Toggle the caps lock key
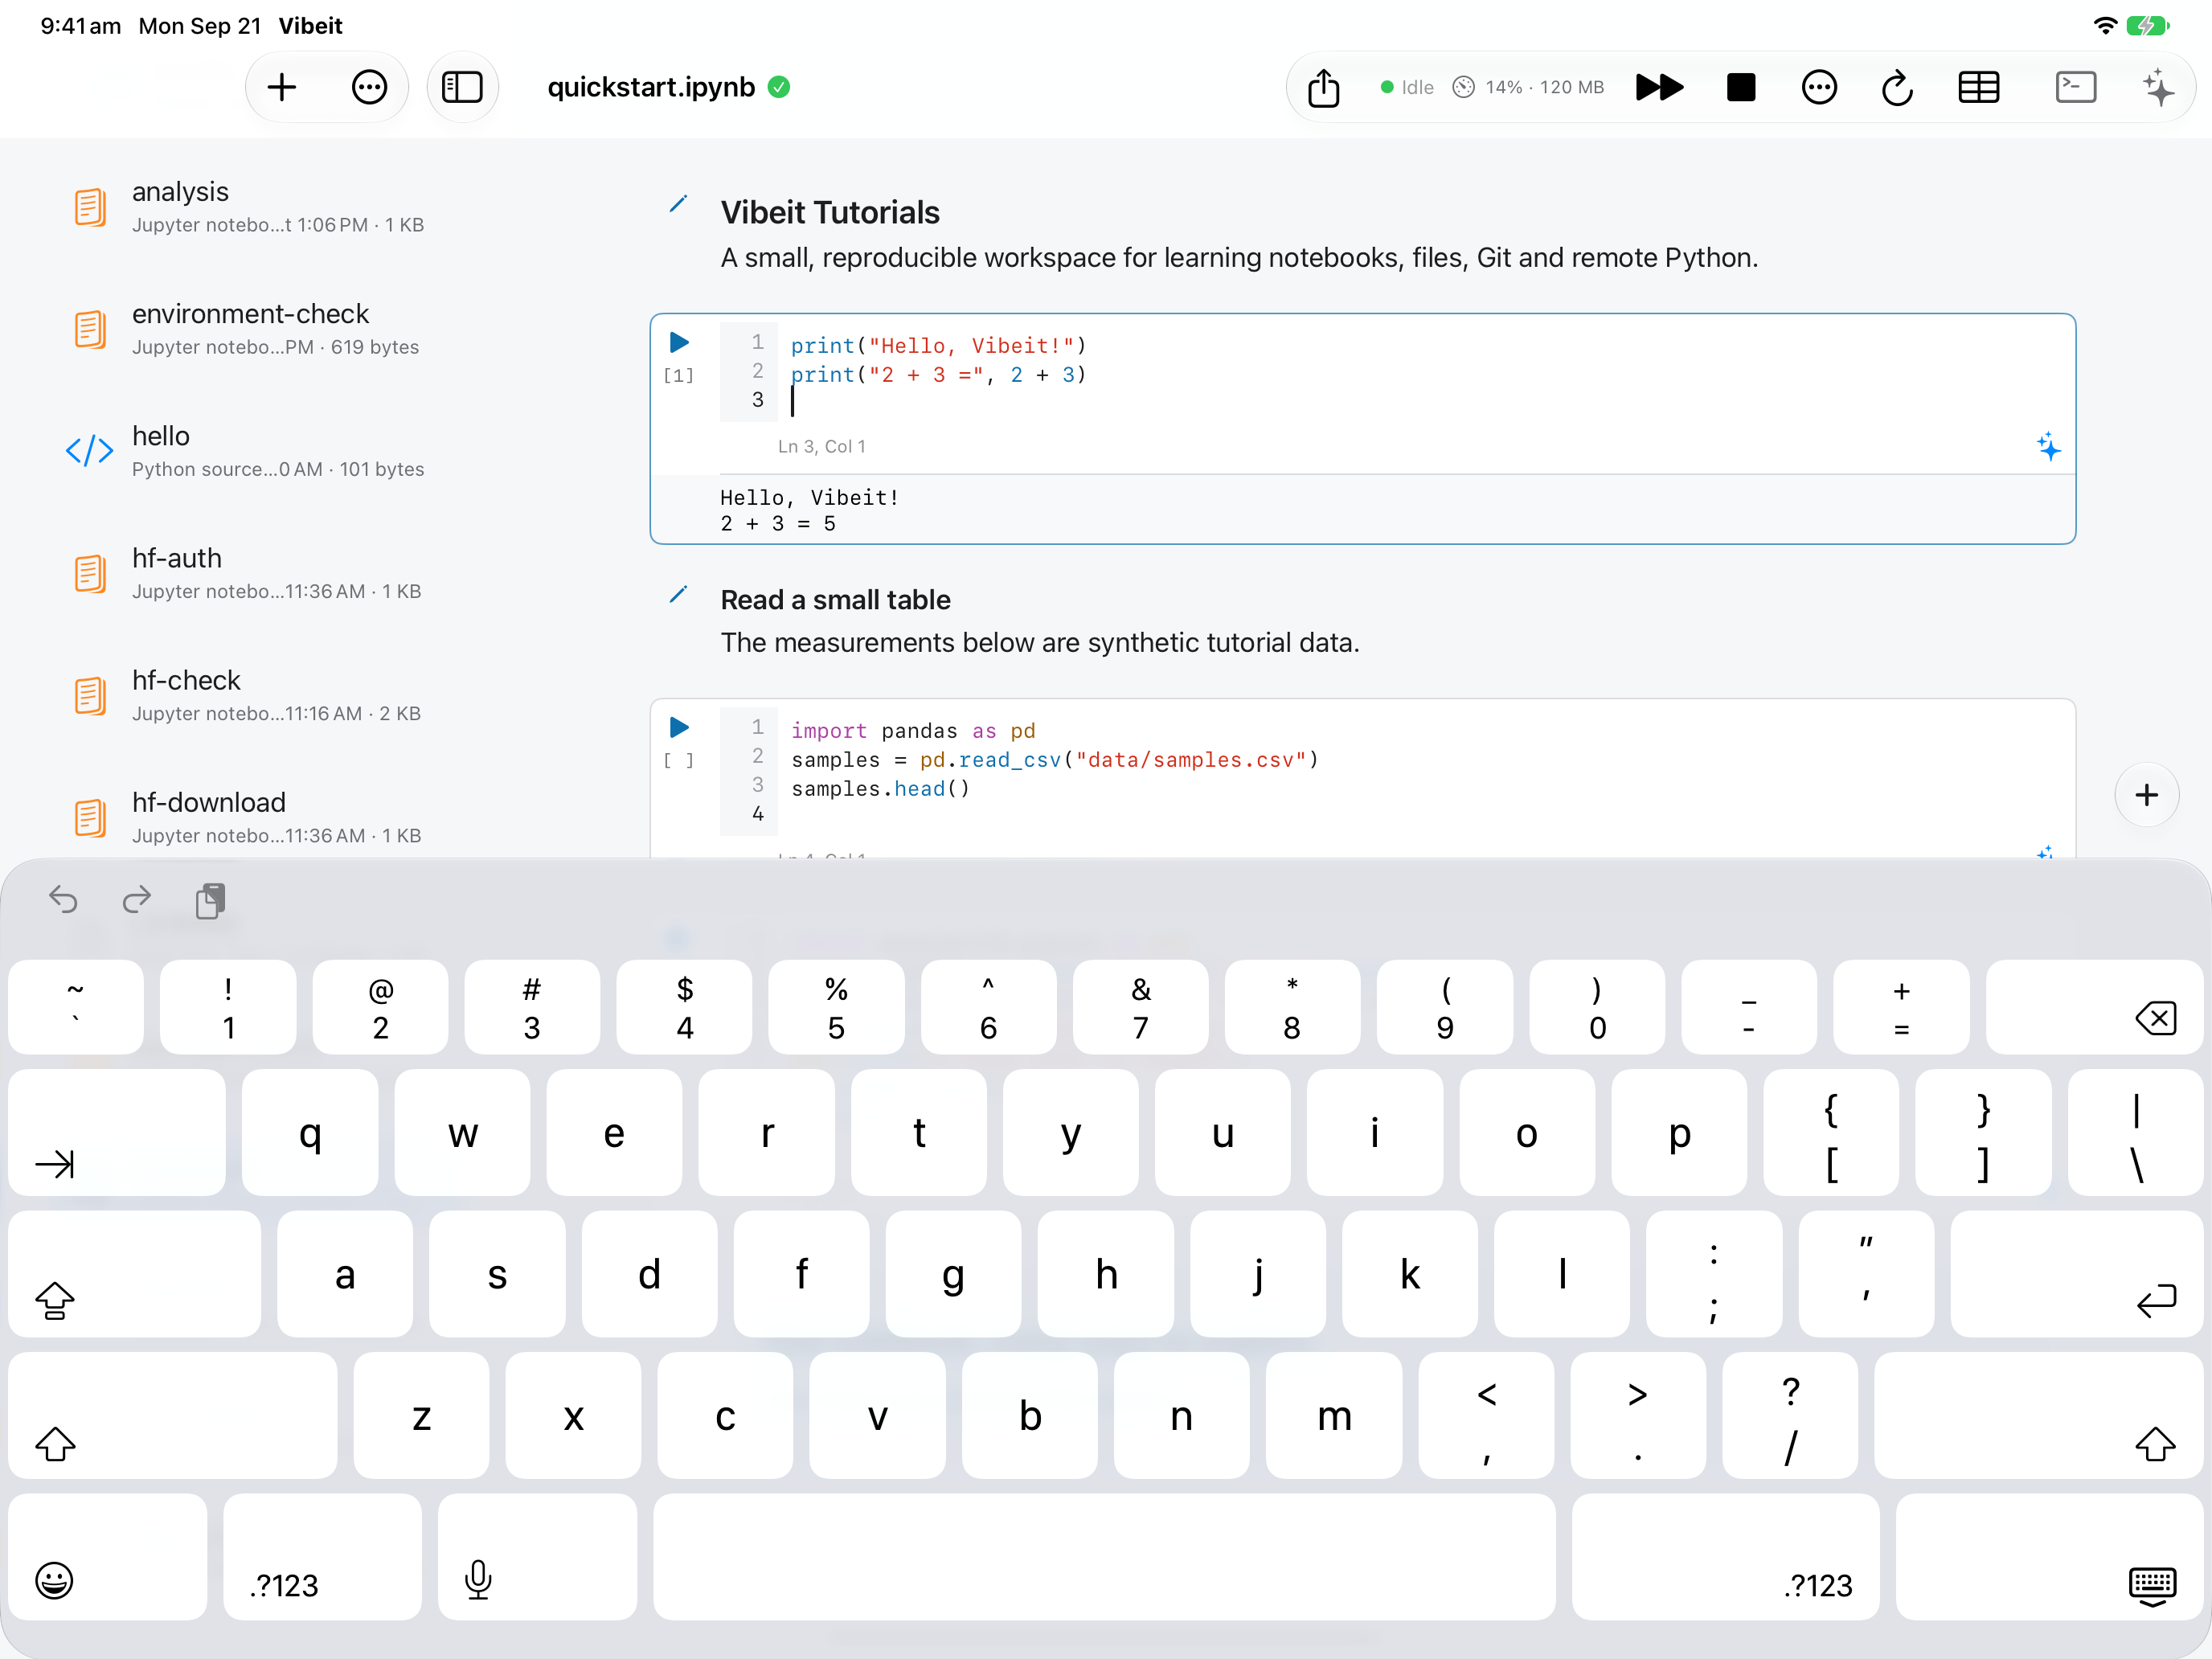This screenshot has height=1659, width=2212. click(135, 1274)
